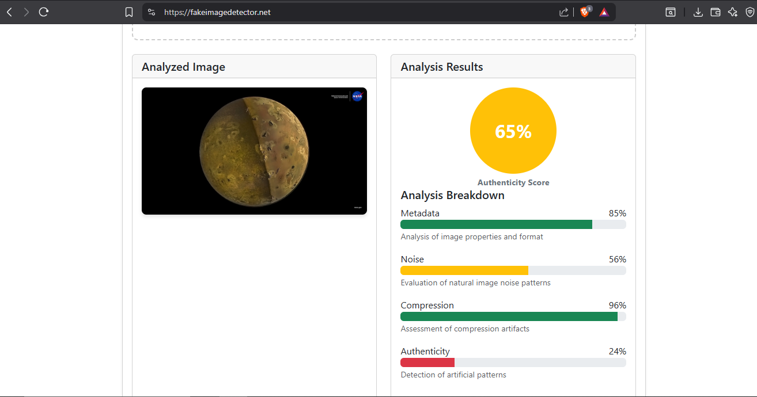Click the Brave VPN shield icon
This screenshot has height=397, width=757.
(x=749, y=12)
